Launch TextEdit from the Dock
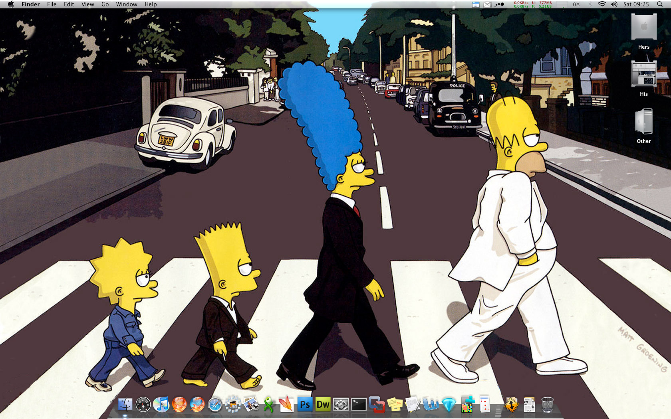 point(413,405)
